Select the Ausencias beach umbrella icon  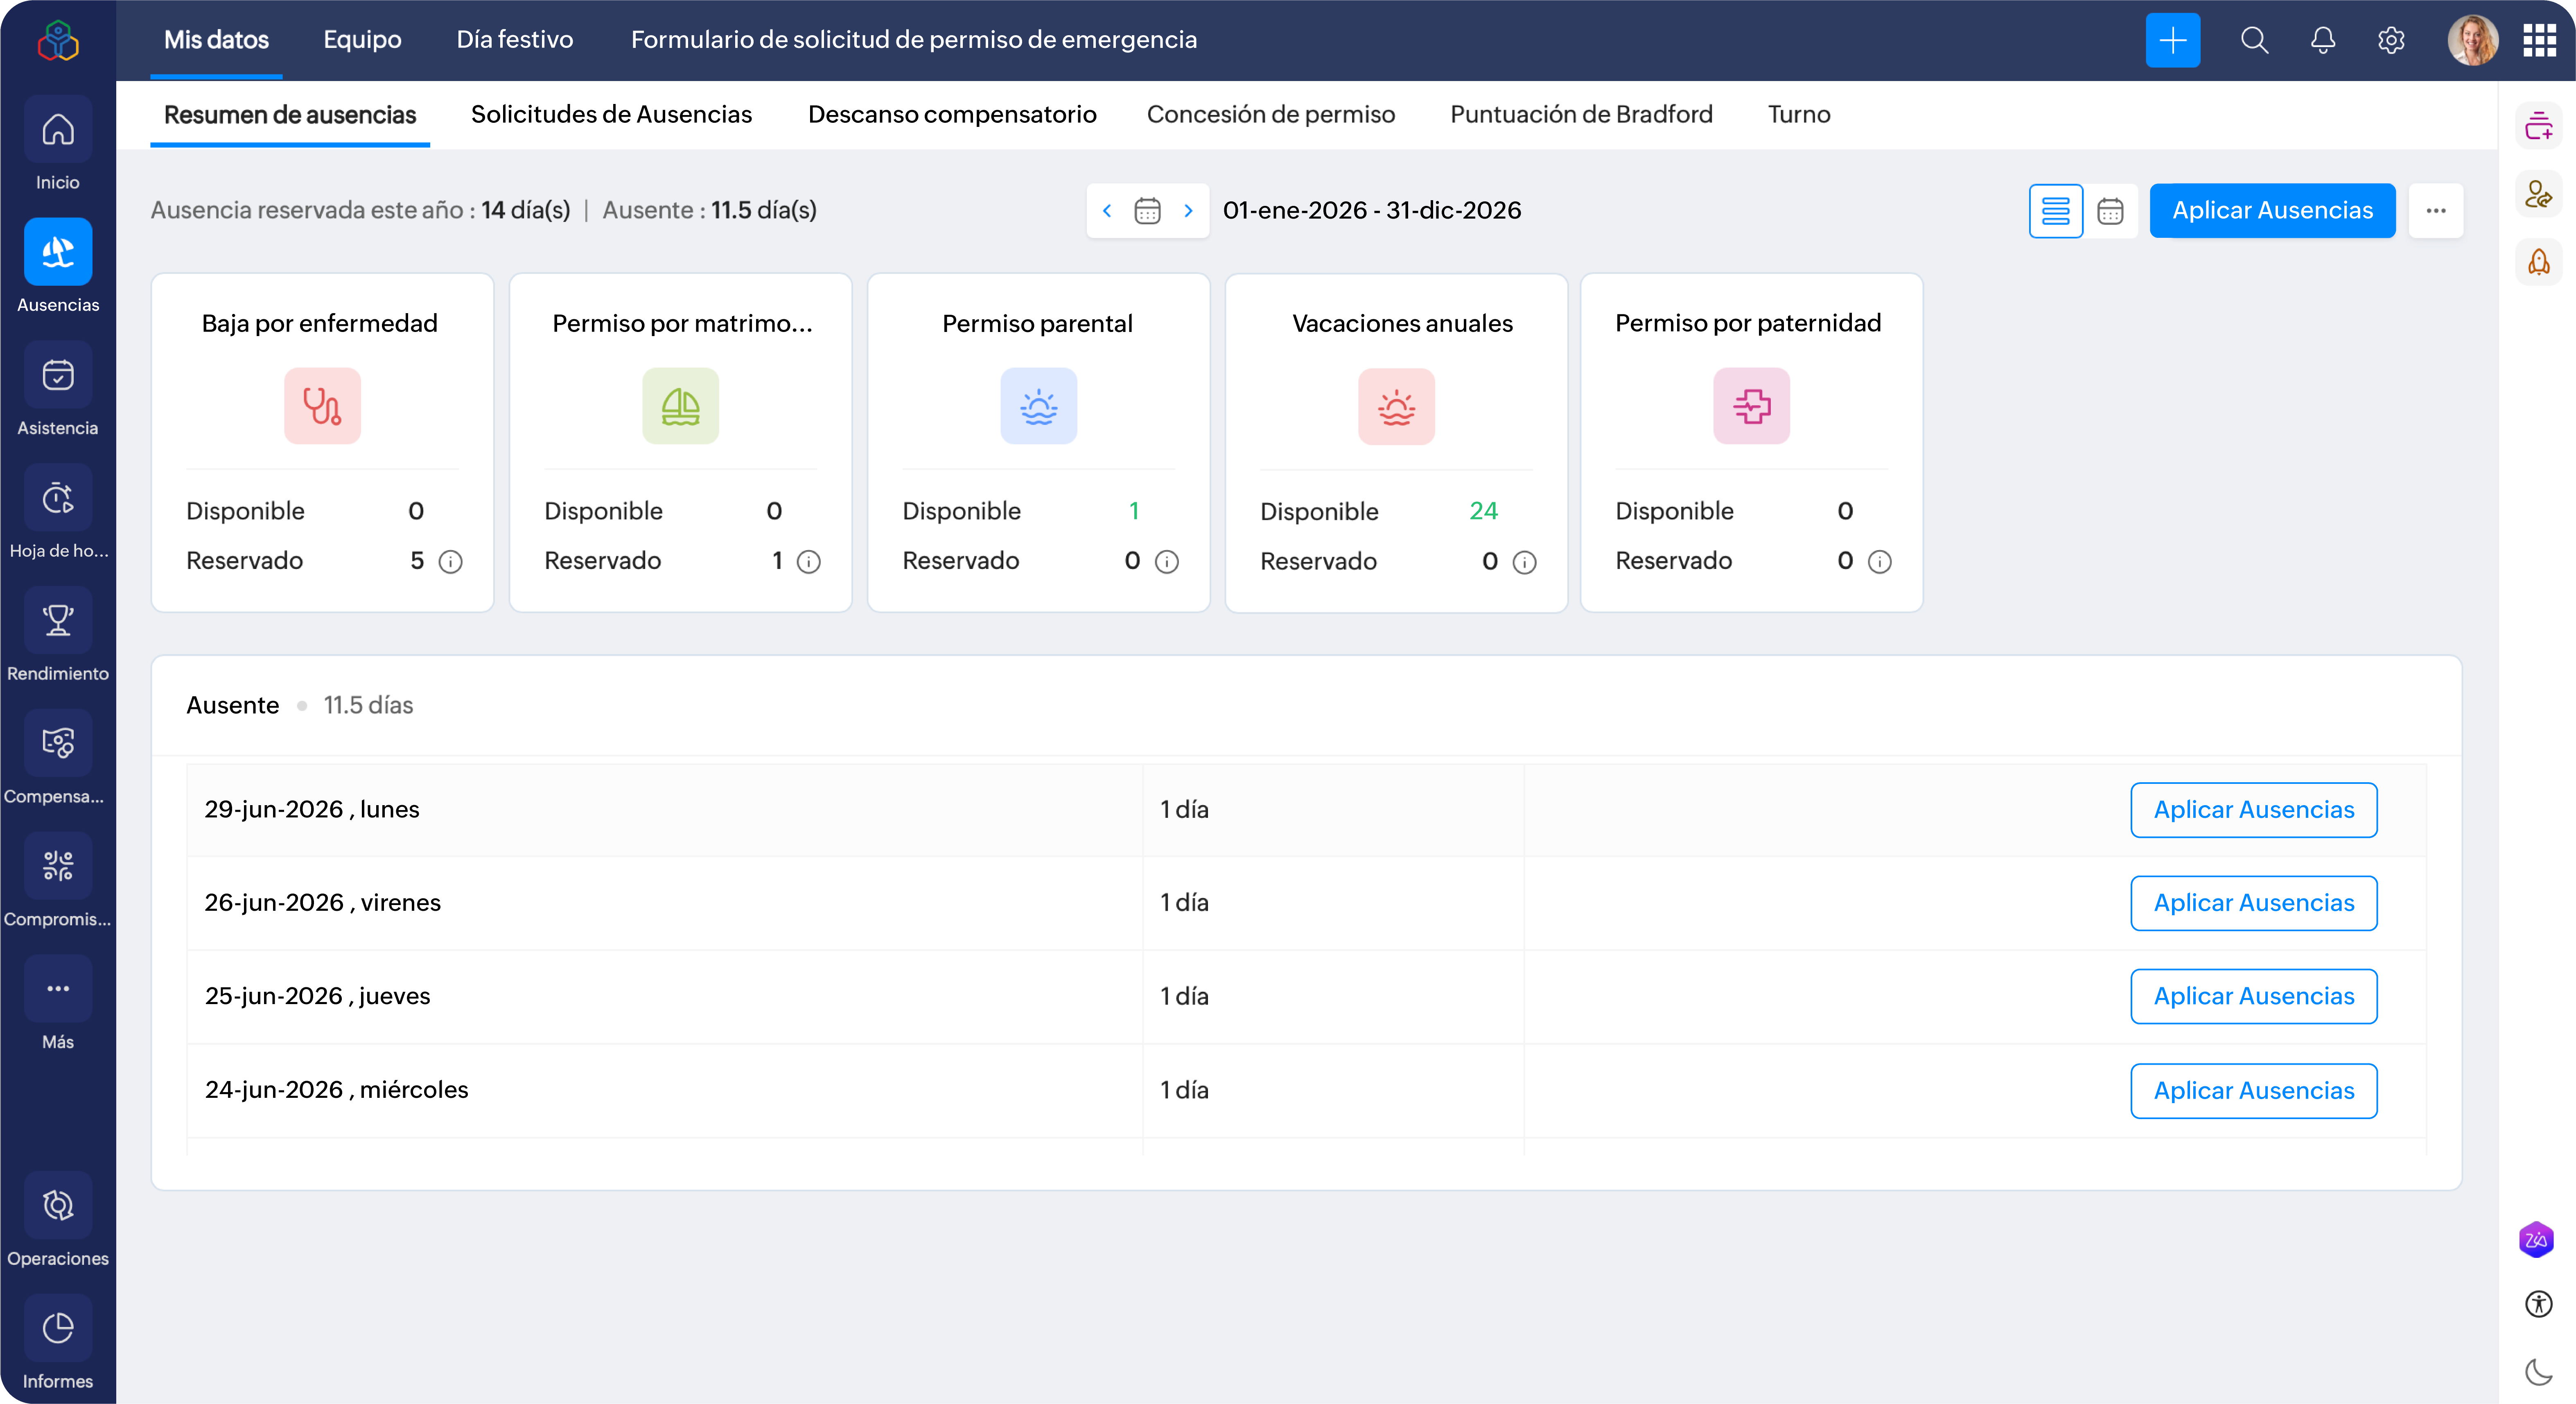(58, 252)
